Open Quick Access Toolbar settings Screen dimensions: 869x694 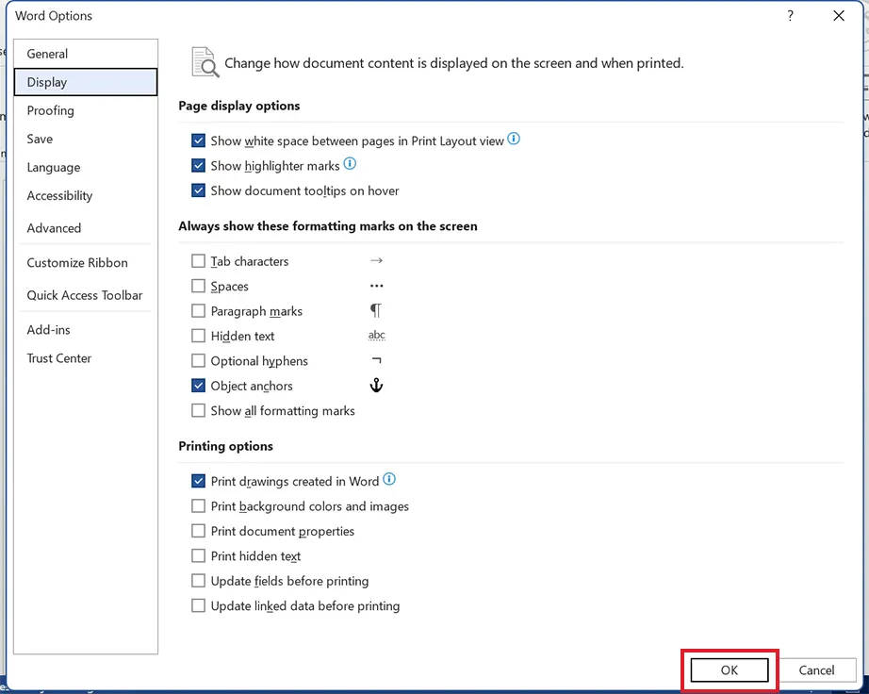tap(86, 295)
